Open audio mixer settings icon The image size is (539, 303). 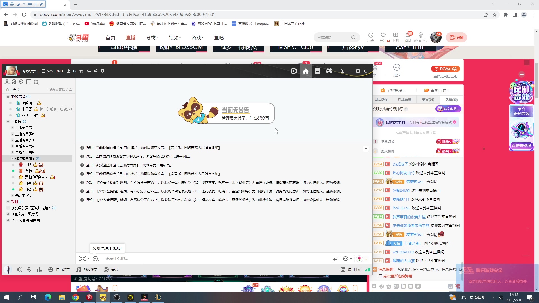click(39, 270)
